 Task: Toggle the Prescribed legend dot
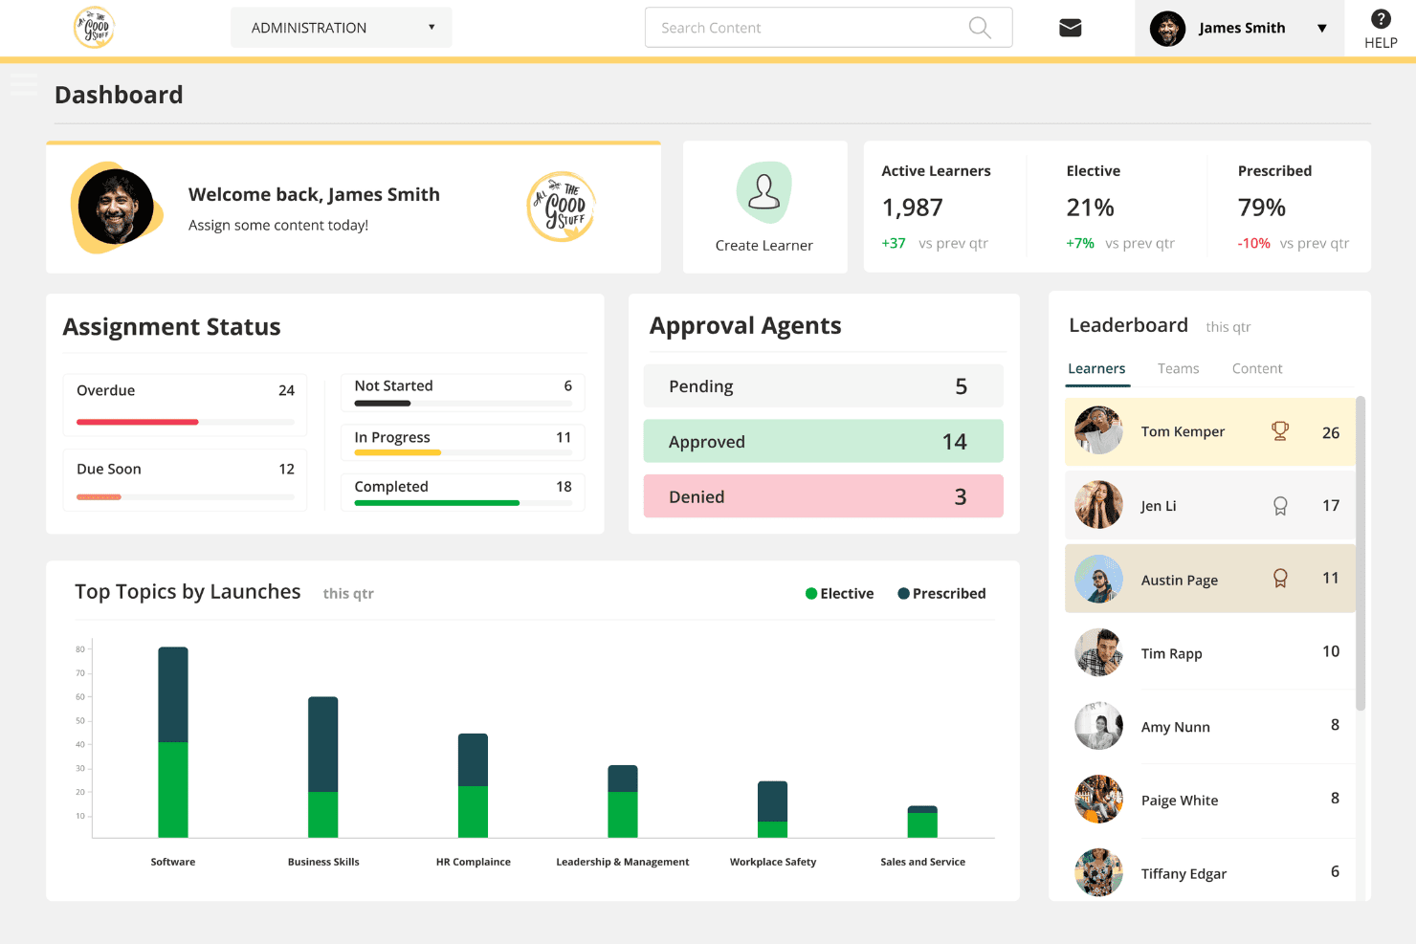point(903,594)
